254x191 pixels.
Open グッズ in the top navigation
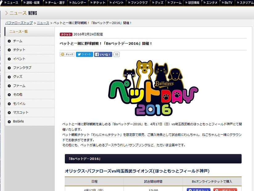[x=158, y=2]
